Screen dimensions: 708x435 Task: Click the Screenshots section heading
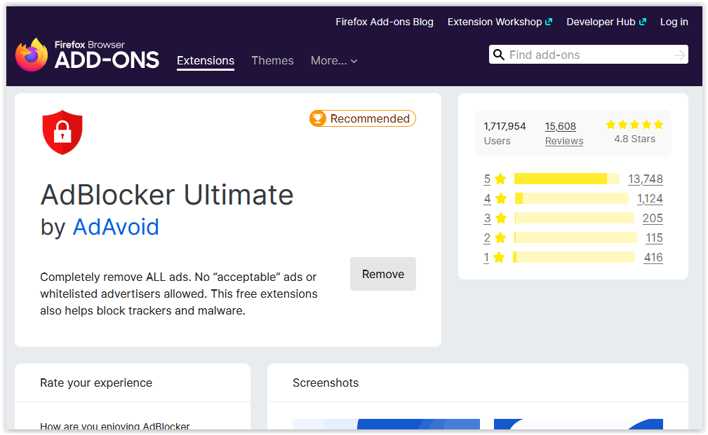click(326, 382)
